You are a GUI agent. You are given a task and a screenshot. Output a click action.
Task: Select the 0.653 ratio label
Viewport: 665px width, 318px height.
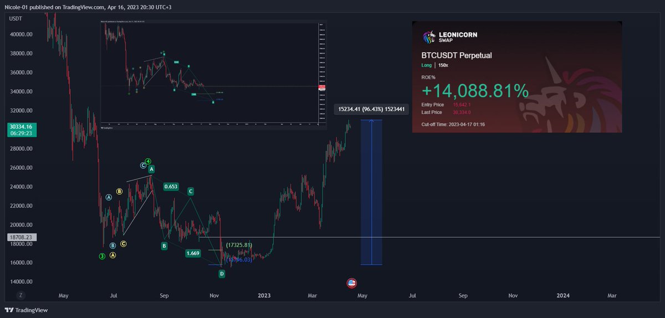[x=171, y=187]
